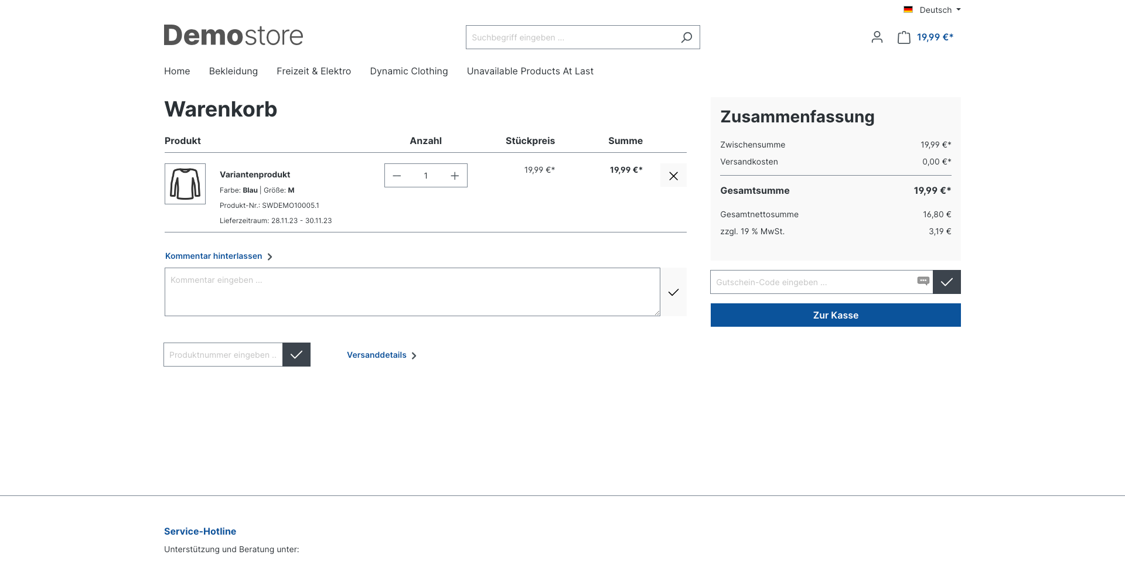
Task: Click the Versandkosten label
Action: tap(749, 162)
